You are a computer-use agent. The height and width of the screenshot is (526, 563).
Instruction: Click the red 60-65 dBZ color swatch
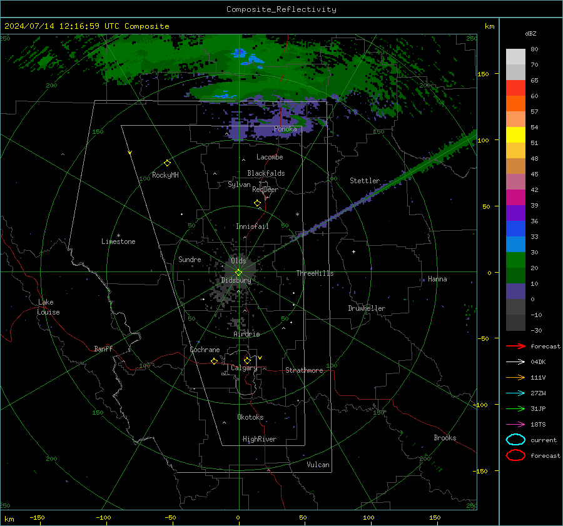tap(515, 88)
